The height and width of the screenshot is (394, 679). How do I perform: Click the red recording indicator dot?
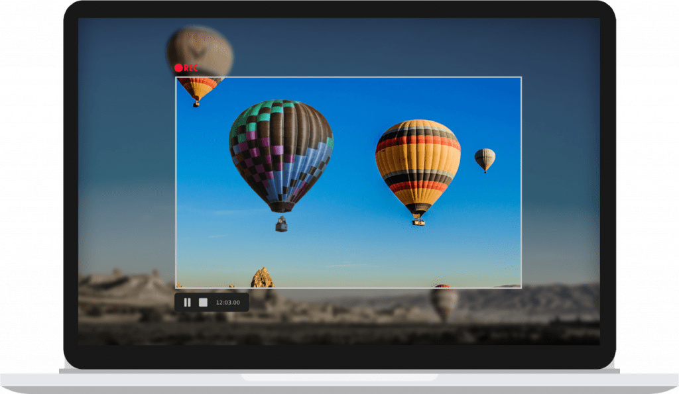pyautogui.click(x=178, y=68)
